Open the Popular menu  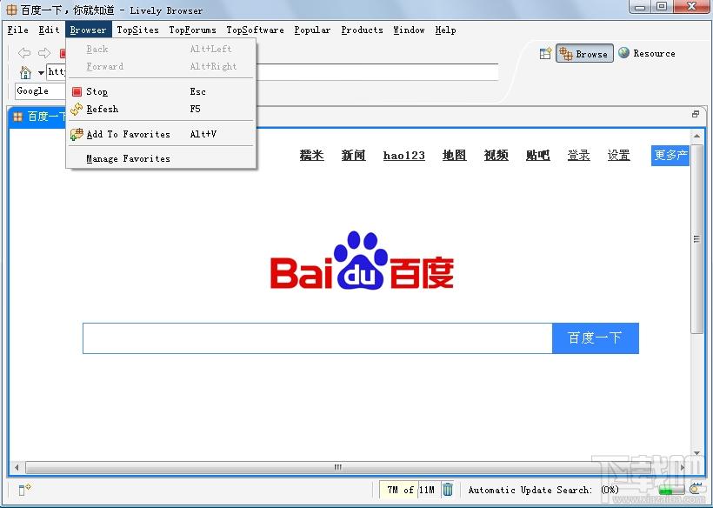pyautogui.click(x=312, y=30)
